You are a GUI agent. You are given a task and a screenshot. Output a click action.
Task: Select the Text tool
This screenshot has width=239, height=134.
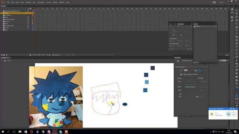click(236, 31)
